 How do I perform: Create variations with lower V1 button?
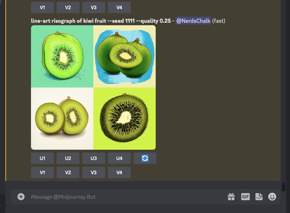pyautogui.click(x=42, y=172)
